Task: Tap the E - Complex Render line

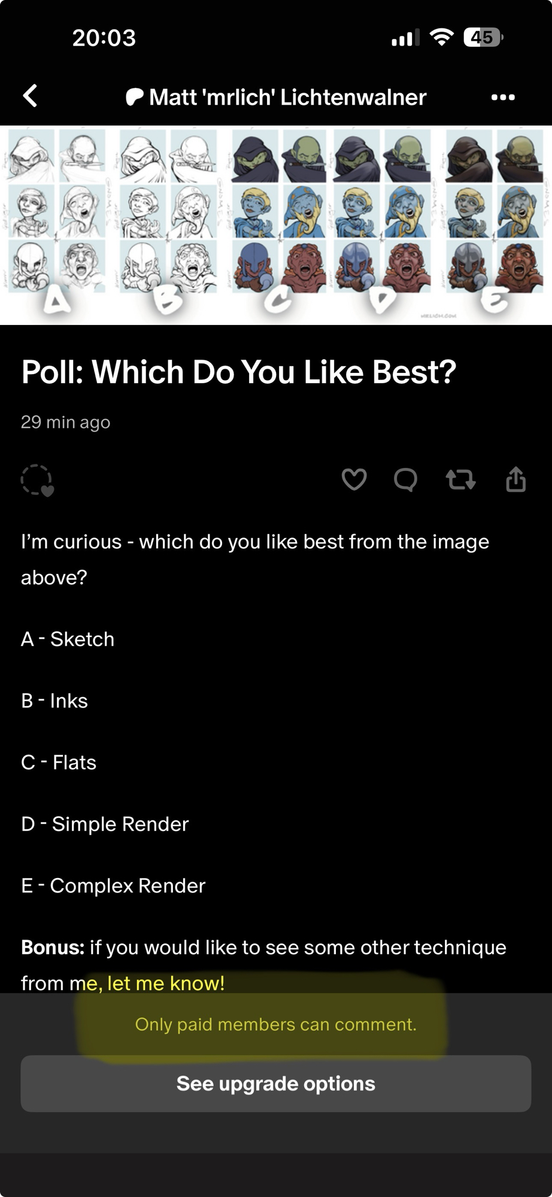Action: 113,885
